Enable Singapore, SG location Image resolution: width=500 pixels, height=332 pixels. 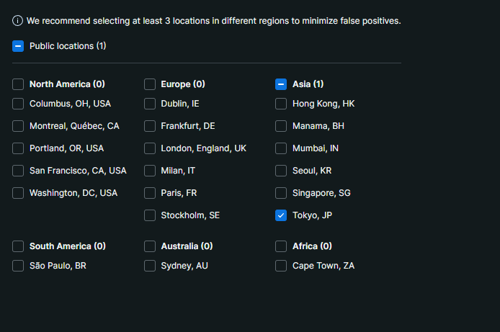coord(281,193)
